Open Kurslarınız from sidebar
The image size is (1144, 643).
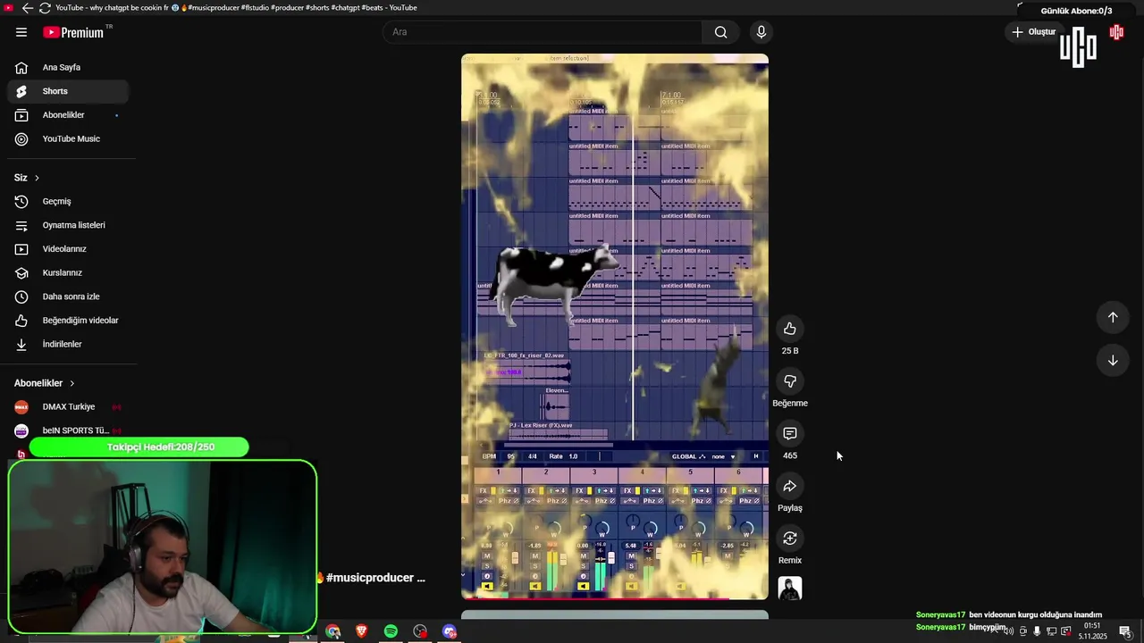[68, 272]
